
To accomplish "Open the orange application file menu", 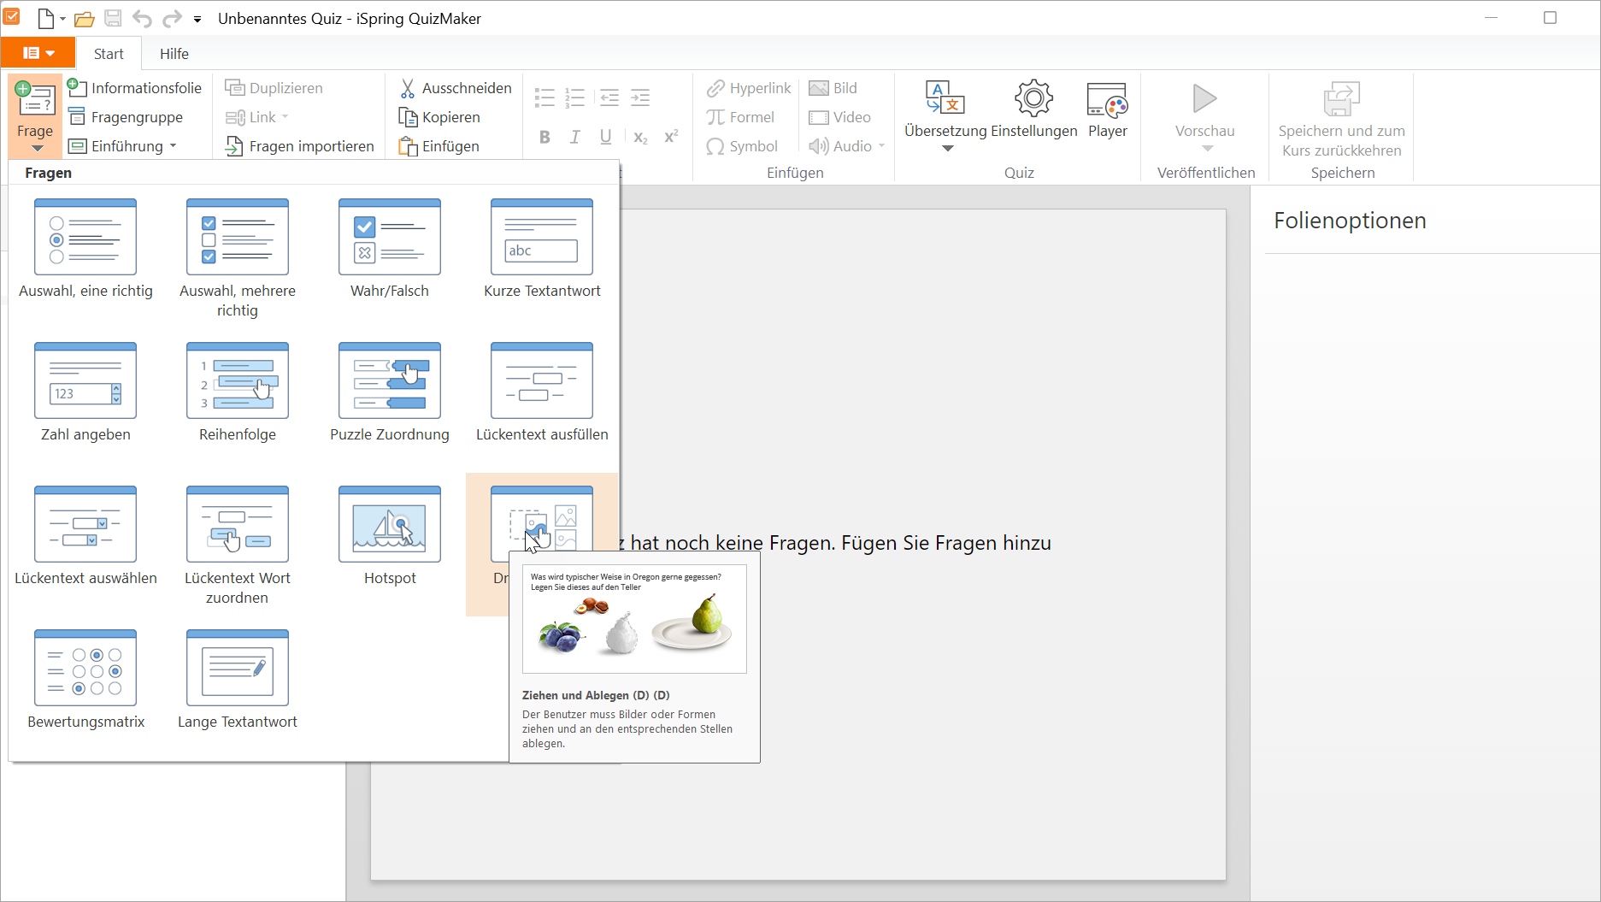I will click(38, 53).
